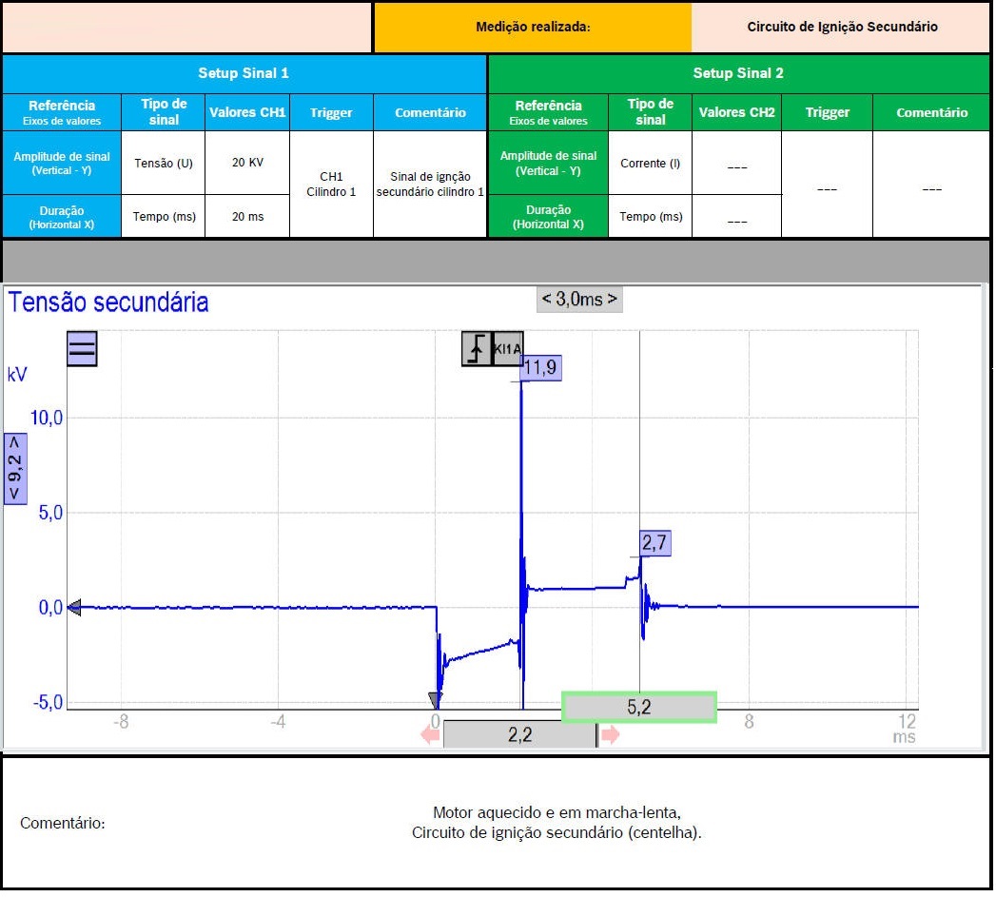
Task: Open the hamburger menu on the oscilloscope graph
Action: pos(82,348)
